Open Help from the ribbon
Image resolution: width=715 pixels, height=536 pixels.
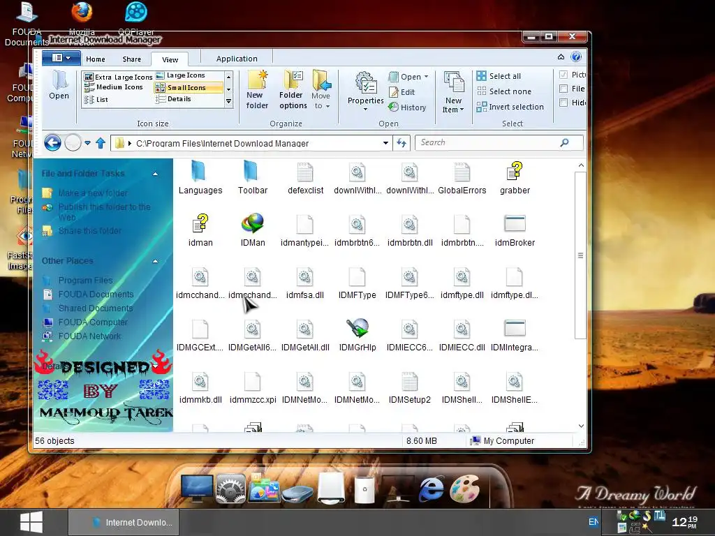[576, 57]
